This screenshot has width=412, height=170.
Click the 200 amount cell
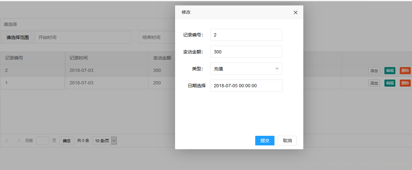coord(162,83)
